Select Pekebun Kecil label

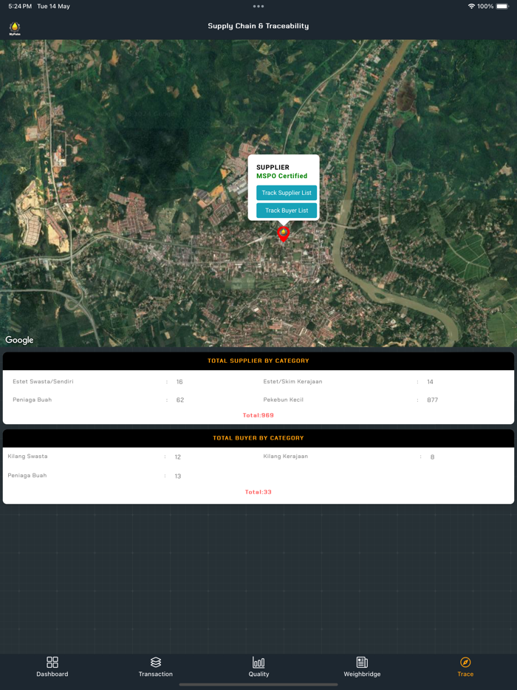click(x=284, y=400)
